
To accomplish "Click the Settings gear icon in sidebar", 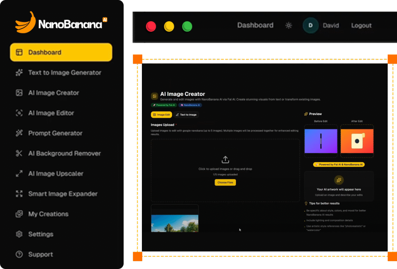I will (x=19, y=234).
